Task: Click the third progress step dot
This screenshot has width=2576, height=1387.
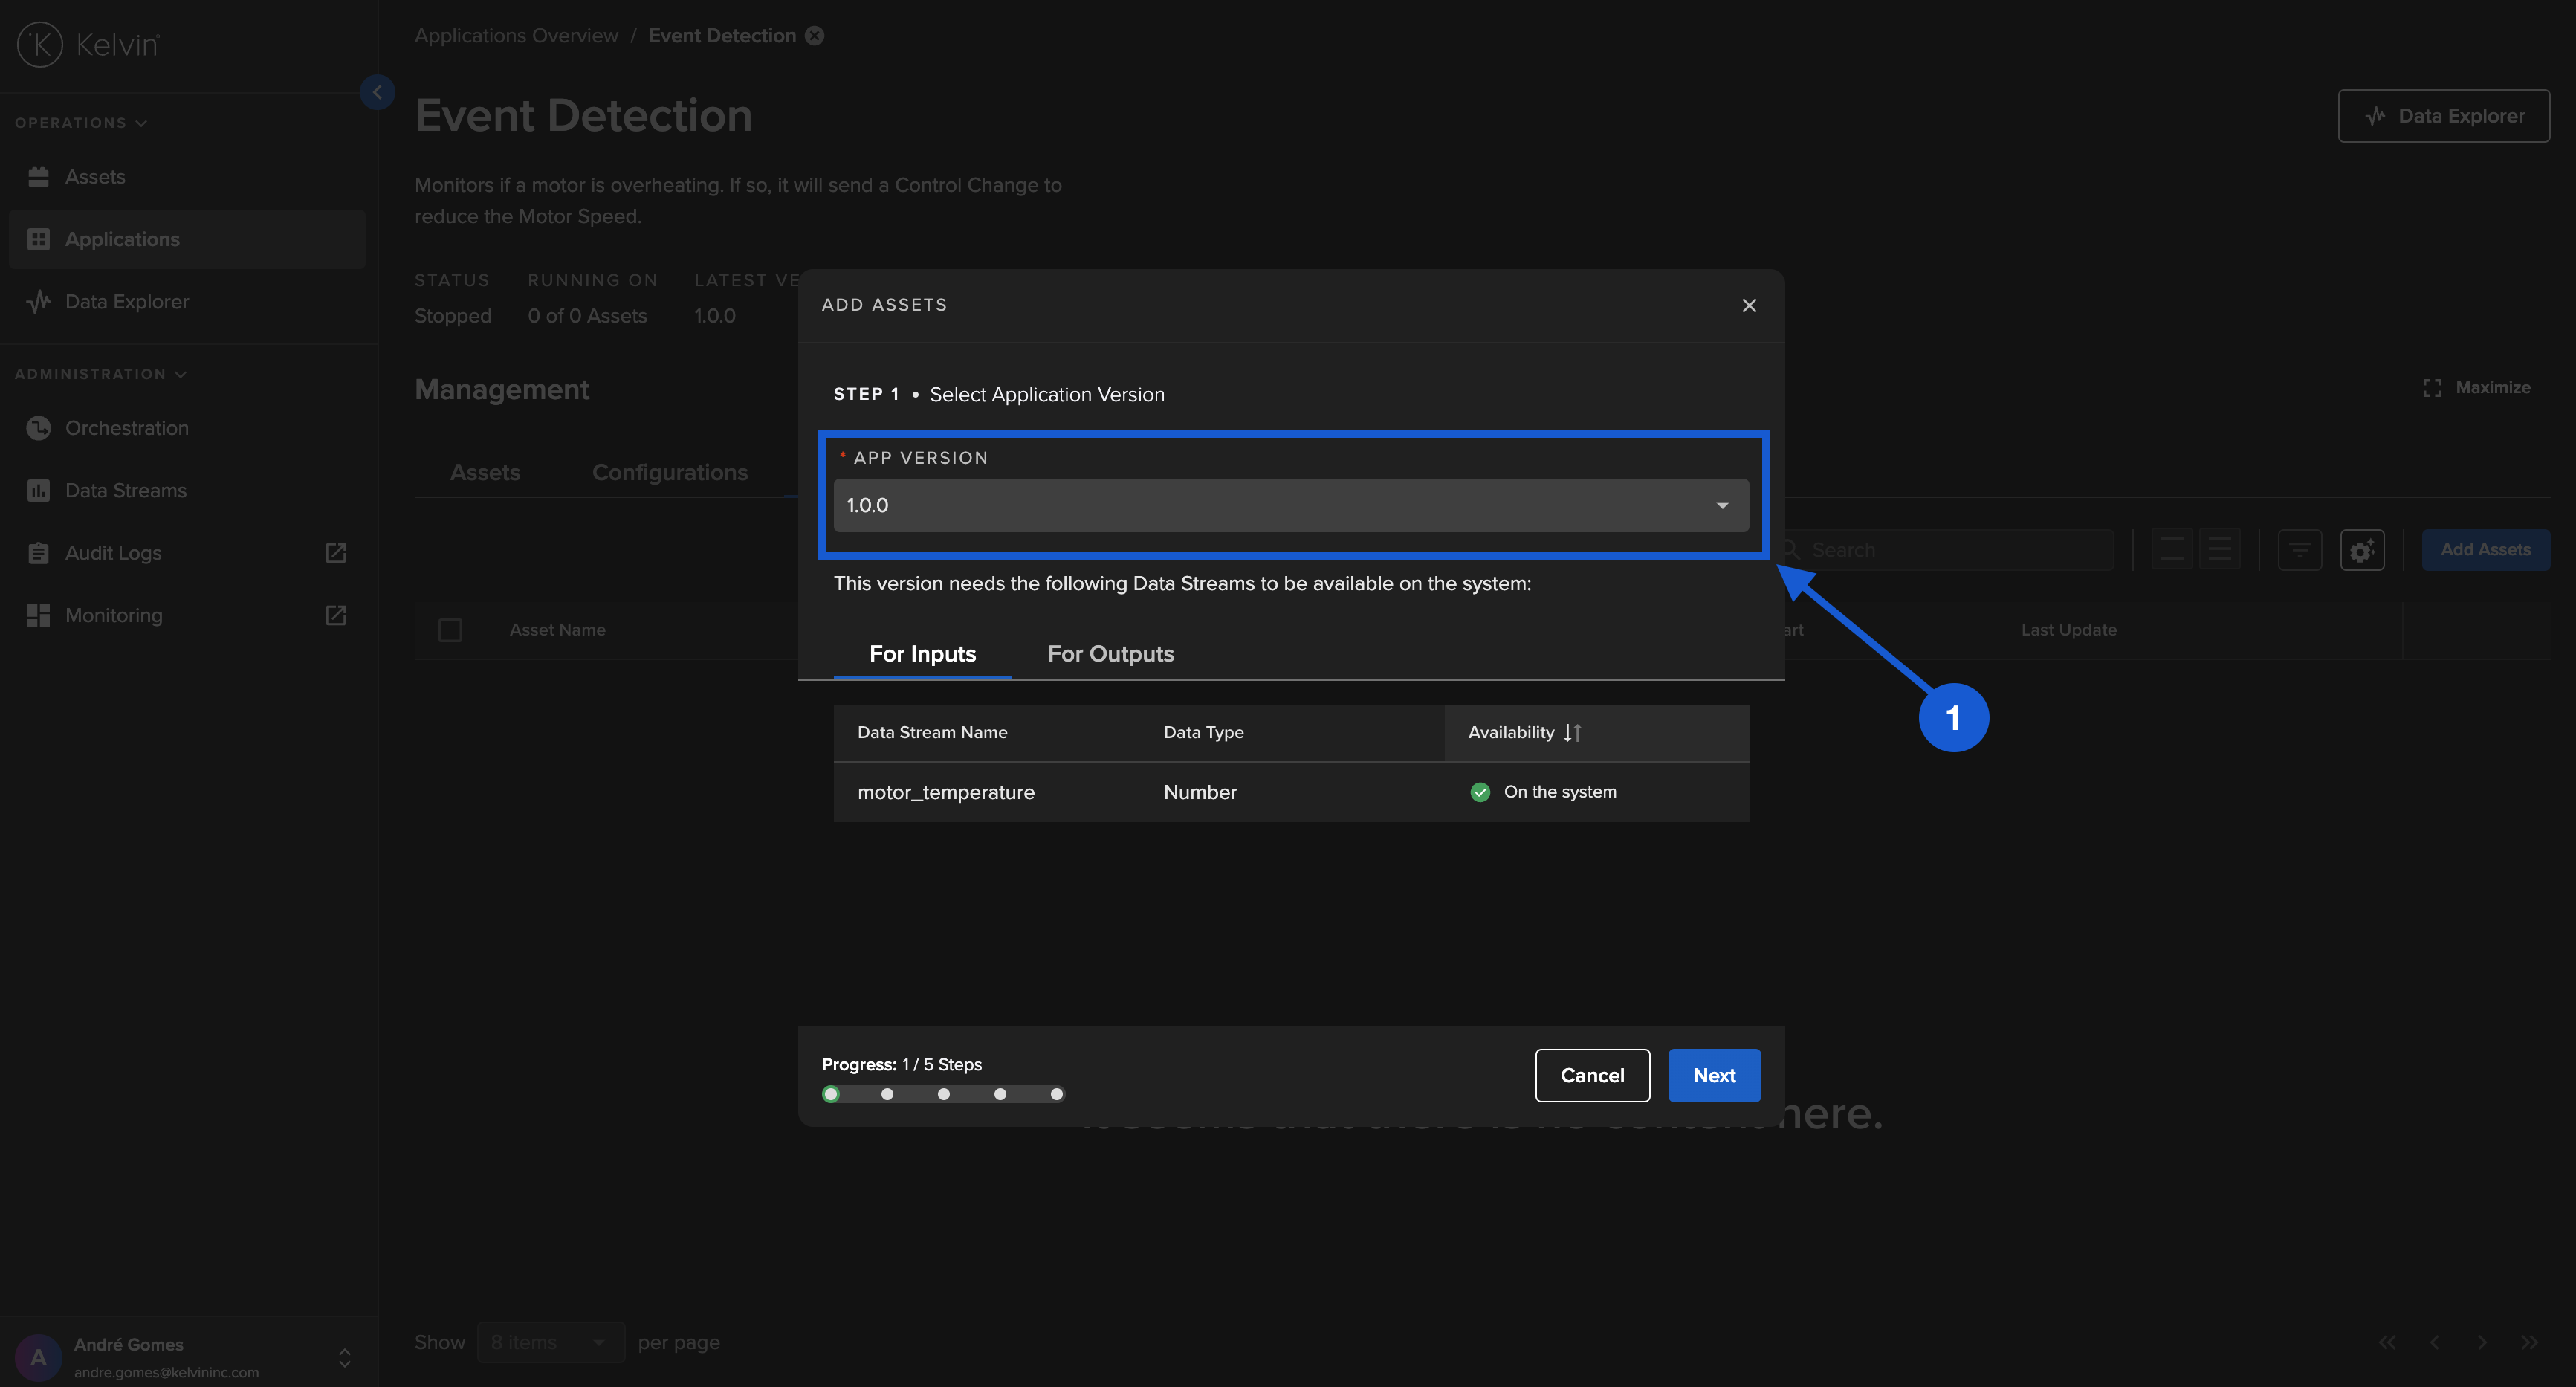Action: pos(943,1094)
